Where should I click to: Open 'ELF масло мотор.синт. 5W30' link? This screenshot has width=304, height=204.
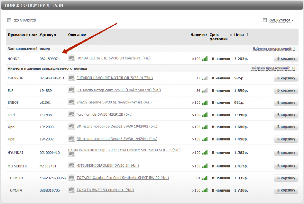click(119, 90)
